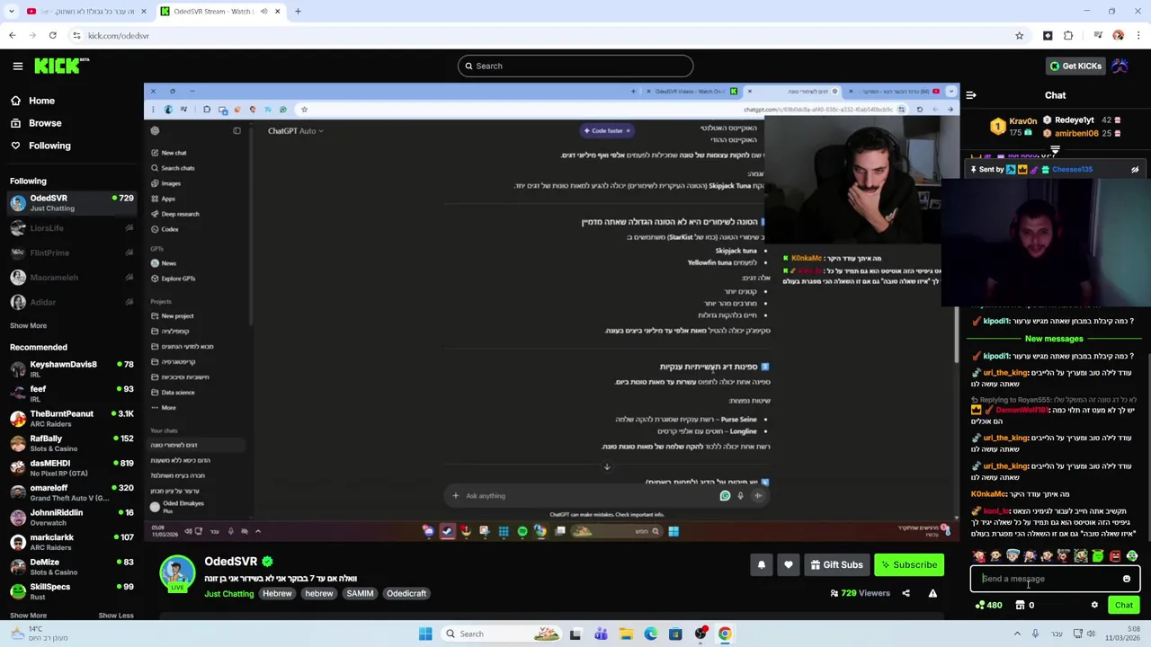This screenshot has height=647, width=1151.
Task: Send message with the green Chat button
Action: click(1124, 605)
